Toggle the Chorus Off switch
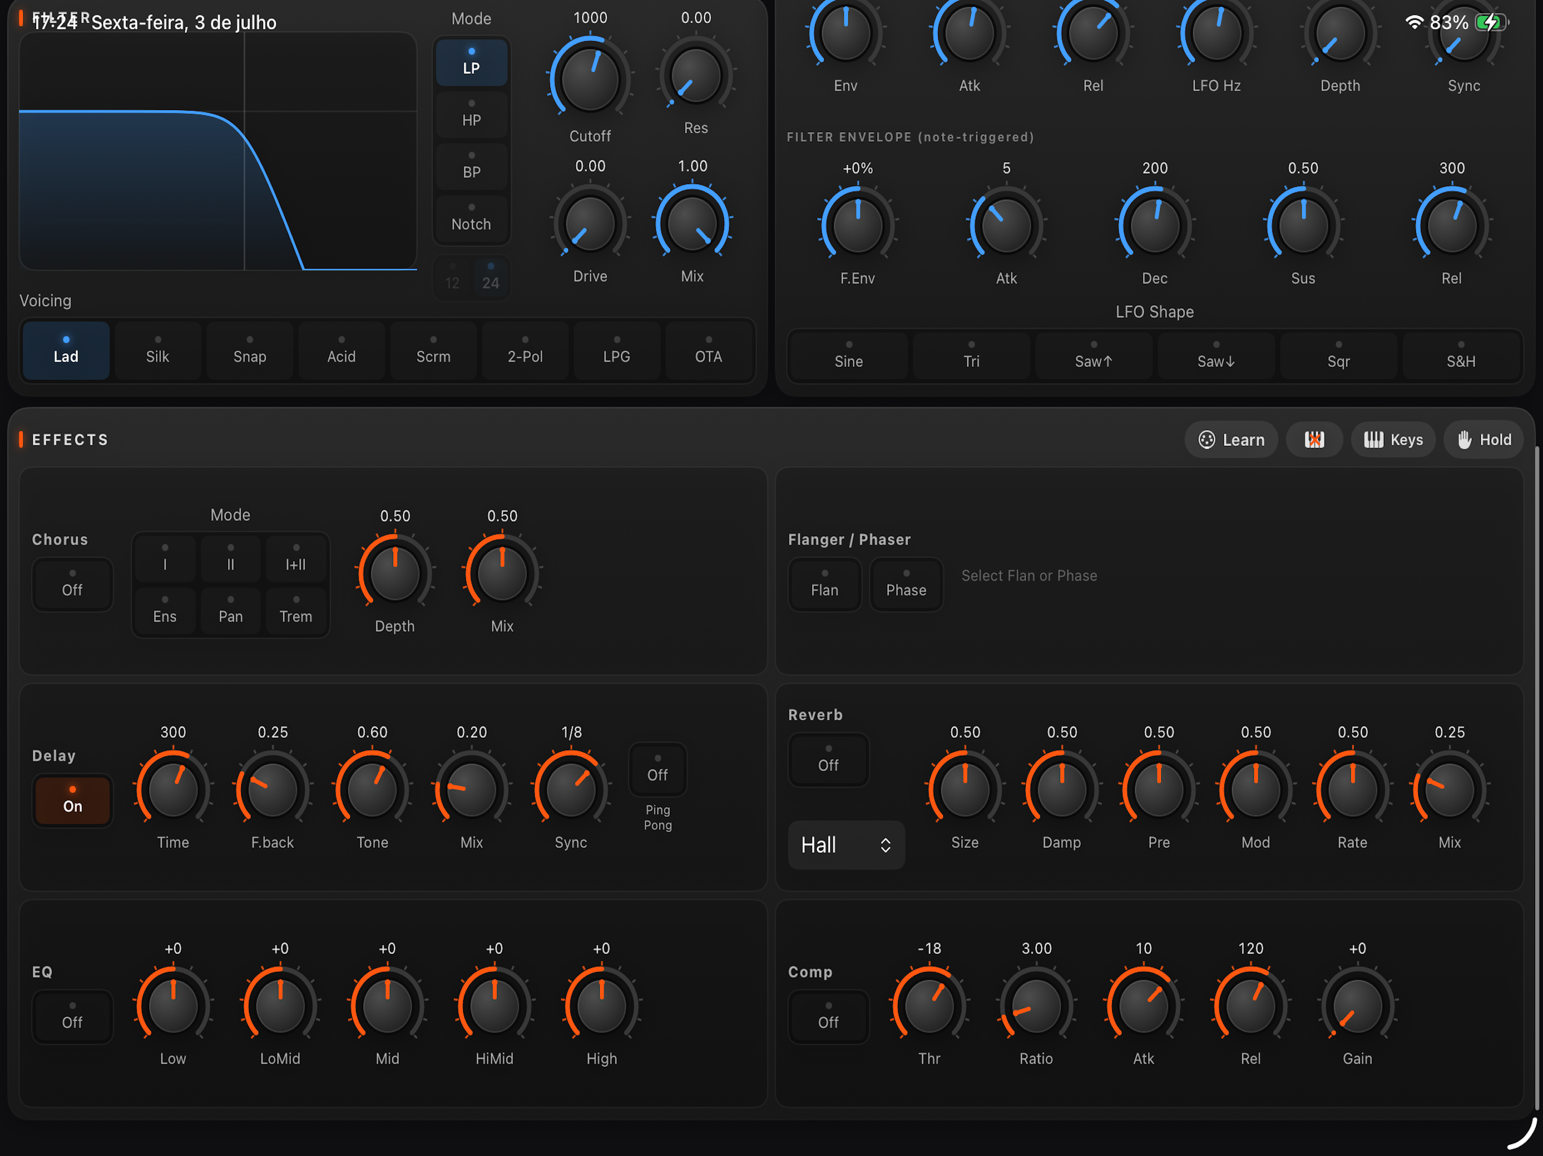Screen dimensions: 1543x1156 (72, 584)
